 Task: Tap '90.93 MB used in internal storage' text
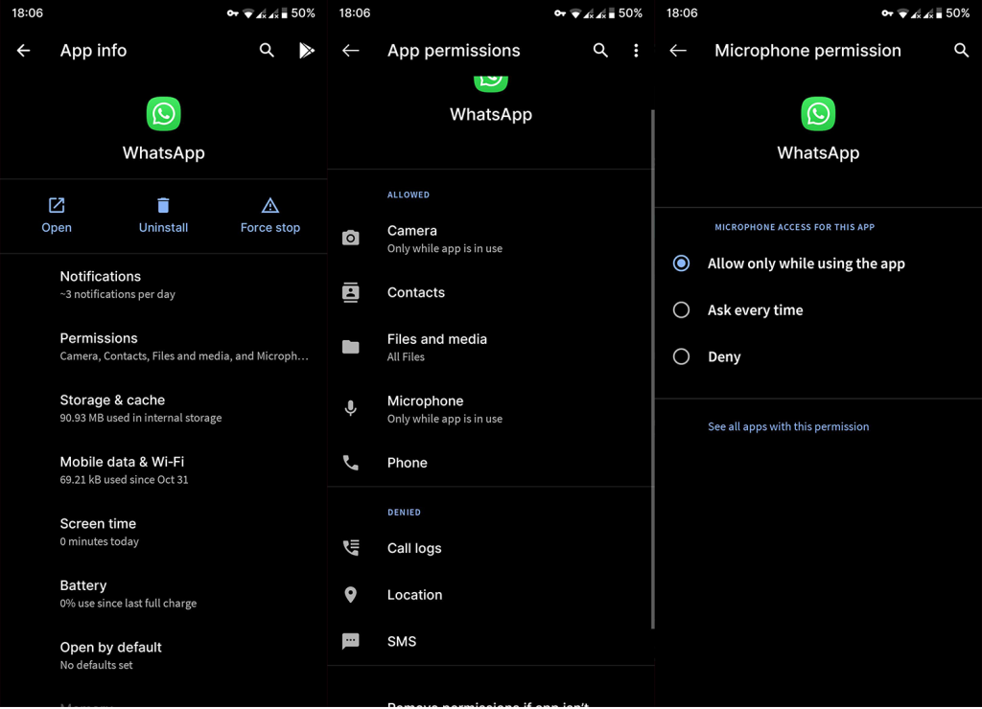coord(140,418)
